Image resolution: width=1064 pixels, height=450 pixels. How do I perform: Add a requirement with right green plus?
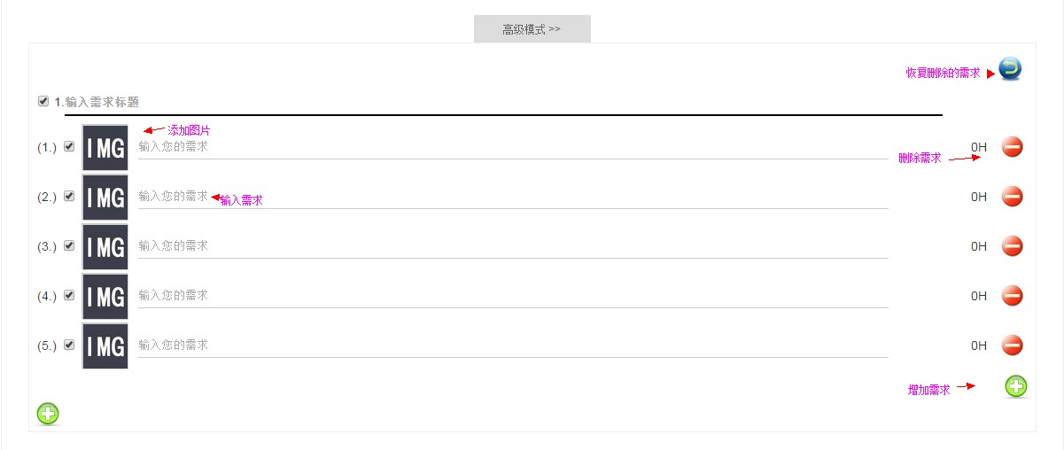pyautogui.click(x=1016, y=386)
